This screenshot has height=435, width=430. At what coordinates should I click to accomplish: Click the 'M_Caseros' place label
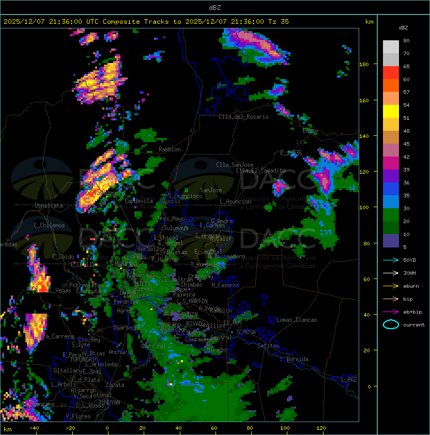coord(225,285)
